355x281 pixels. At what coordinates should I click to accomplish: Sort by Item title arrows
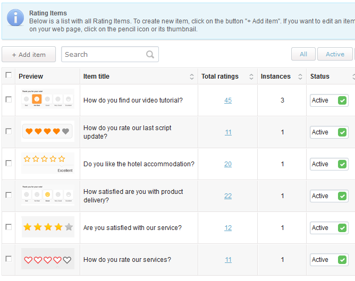tap(191, 76)
